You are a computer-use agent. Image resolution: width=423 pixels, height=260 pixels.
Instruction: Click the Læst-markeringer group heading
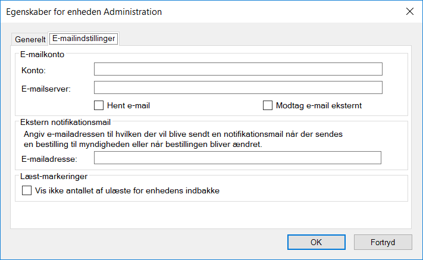pyautogui.click(x=53, y=176)
